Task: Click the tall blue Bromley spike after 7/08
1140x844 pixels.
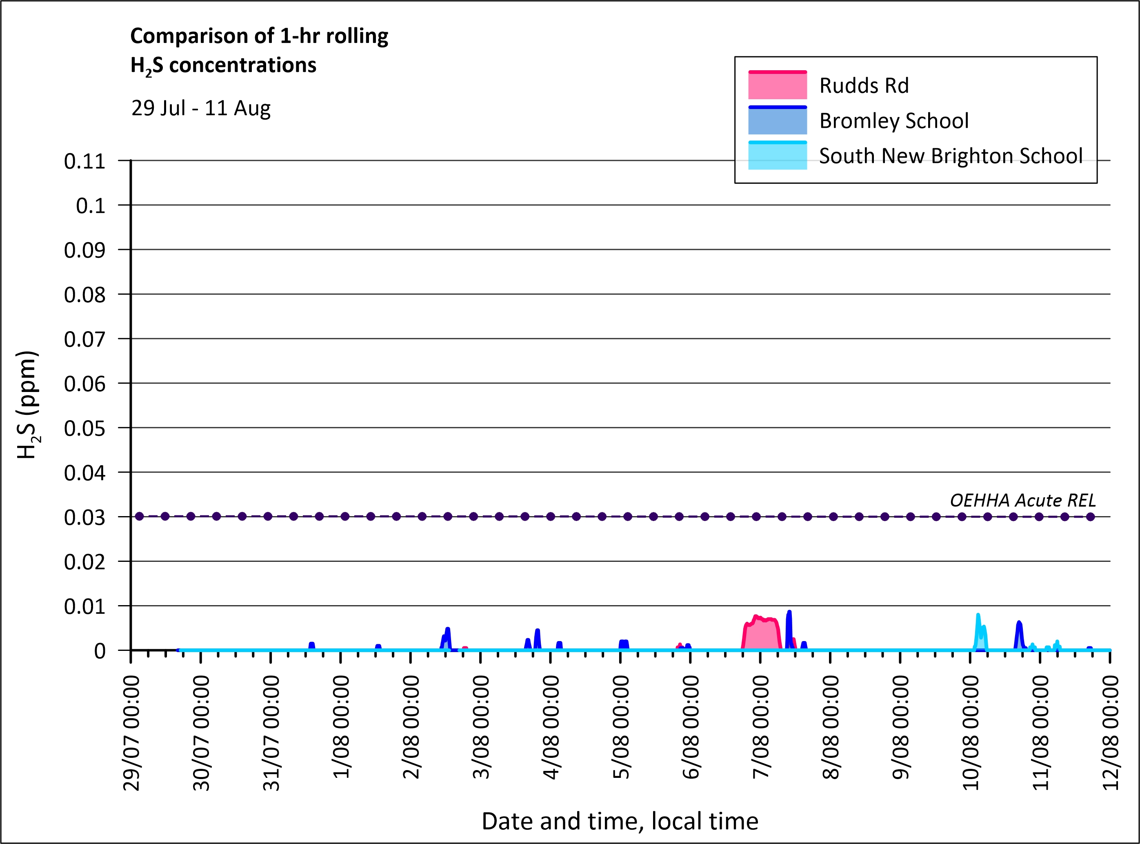Action: click(x=789, y=626)
